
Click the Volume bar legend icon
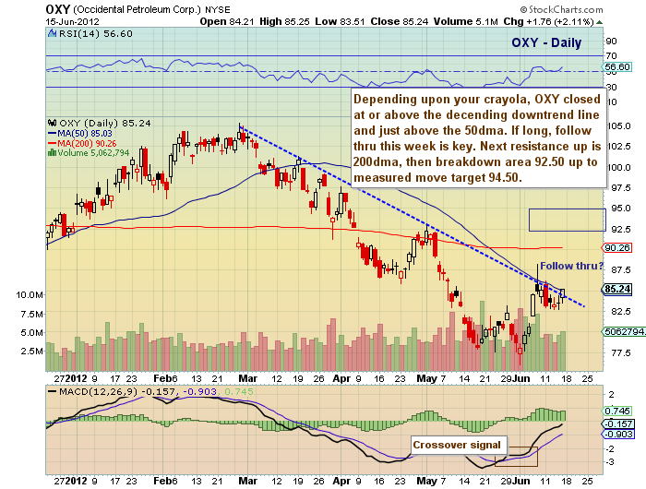click(x=53, y=152)
